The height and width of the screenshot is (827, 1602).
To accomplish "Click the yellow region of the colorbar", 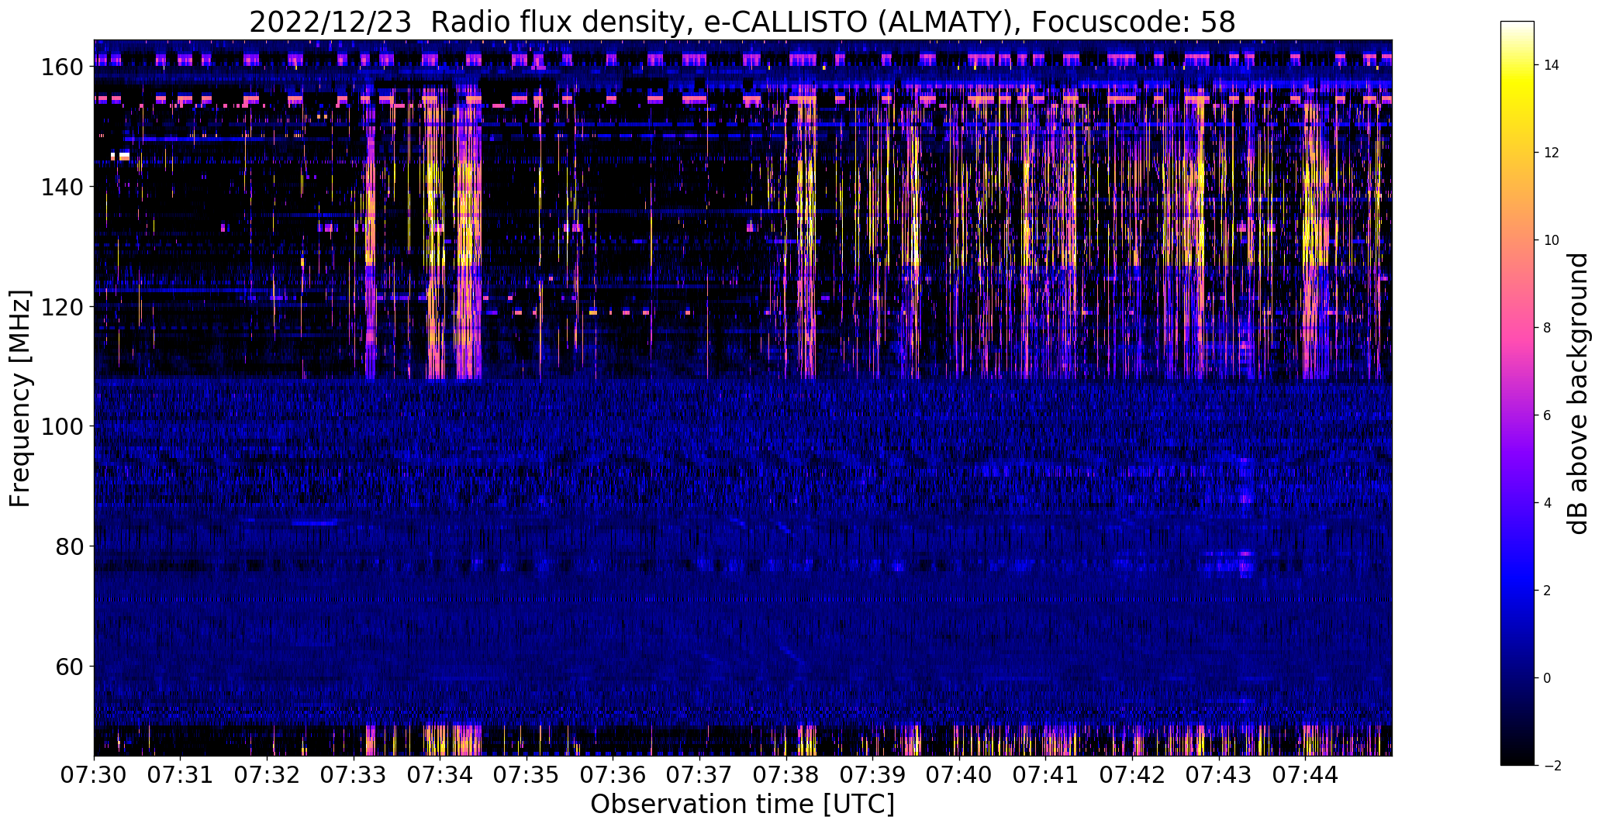I will pos(1517,89).
